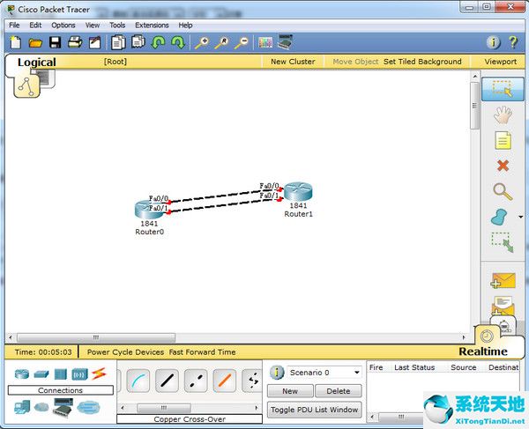Open the Scenario 0 dropdown
529x429 pixels.
point(324,373)
